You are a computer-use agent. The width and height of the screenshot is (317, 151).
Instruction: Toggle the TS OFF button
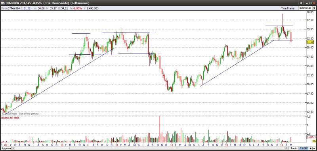click(x=304, y=148)
